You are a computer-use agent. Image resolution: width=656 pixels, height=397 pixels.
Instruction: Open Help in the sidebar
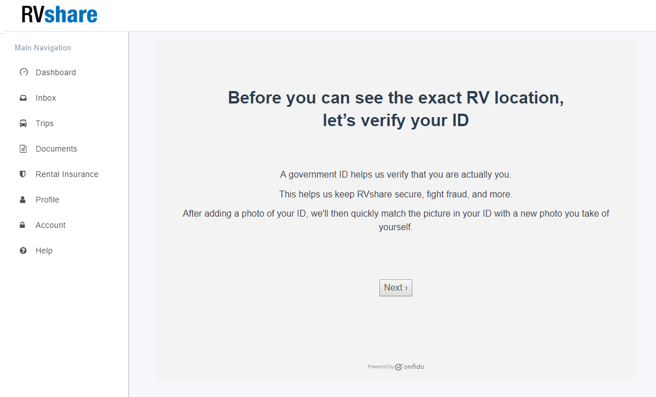(44, 251)
